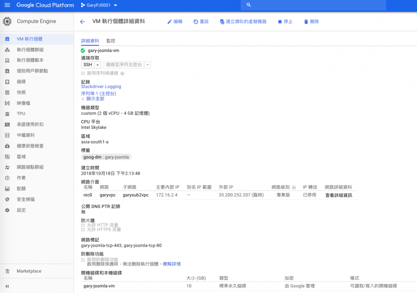The image size is (417, 293).
Task: Click the search magnifier icon
Action: click(x=249, y=5)
